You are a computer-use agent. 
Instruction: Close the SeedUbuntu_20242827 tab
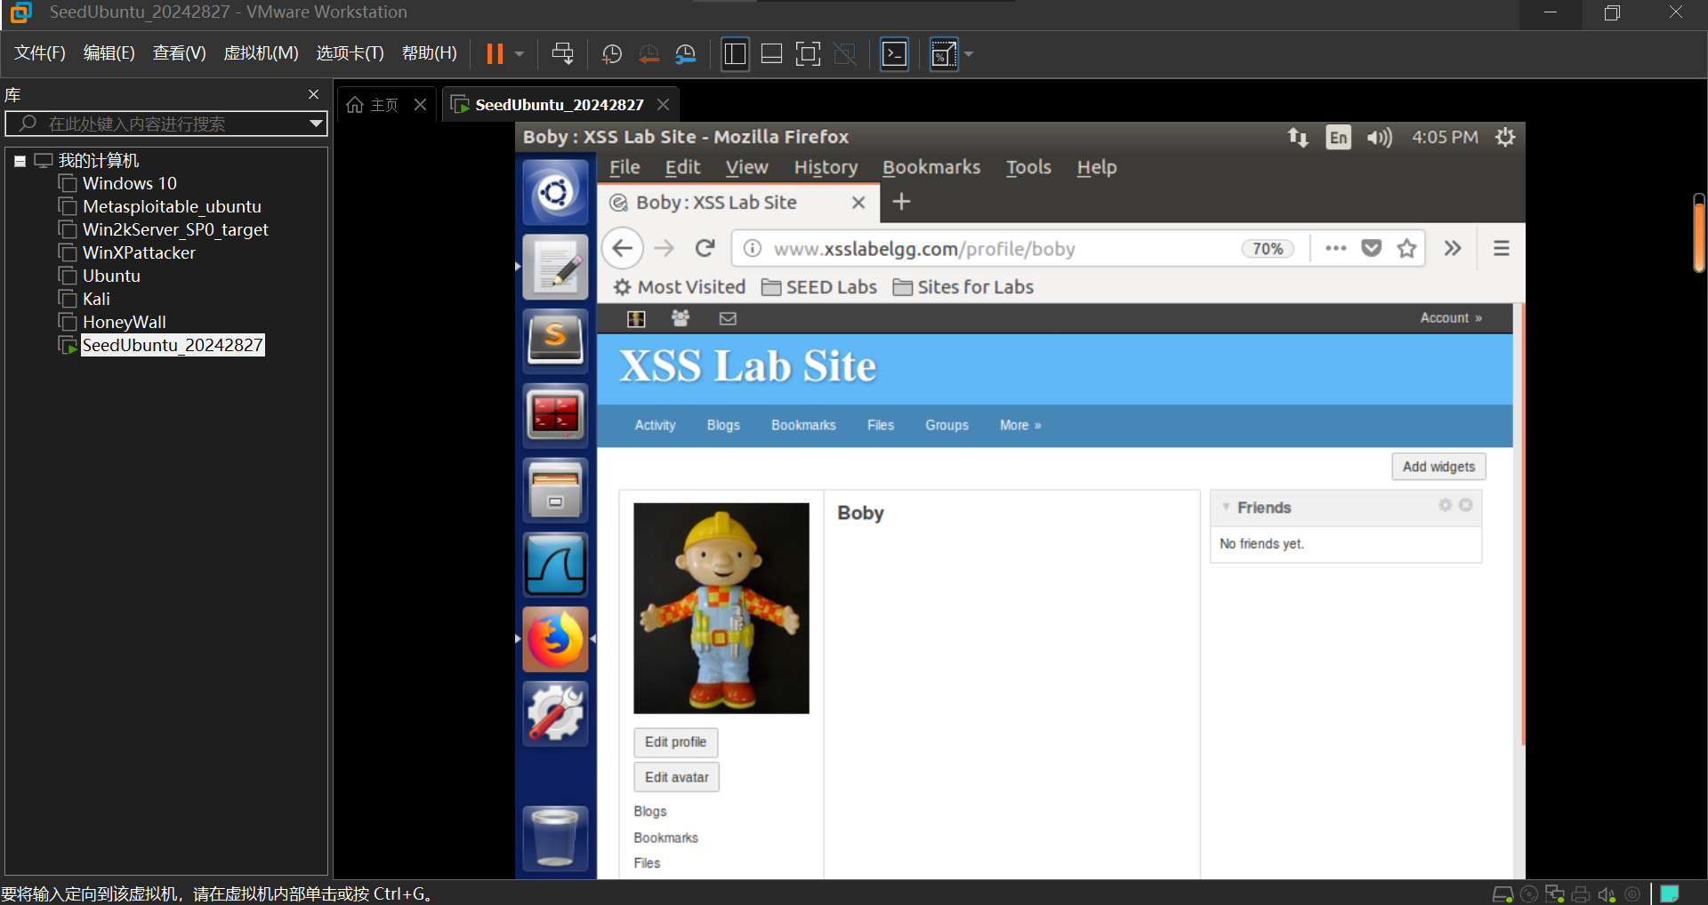click(x=663, y=105)
